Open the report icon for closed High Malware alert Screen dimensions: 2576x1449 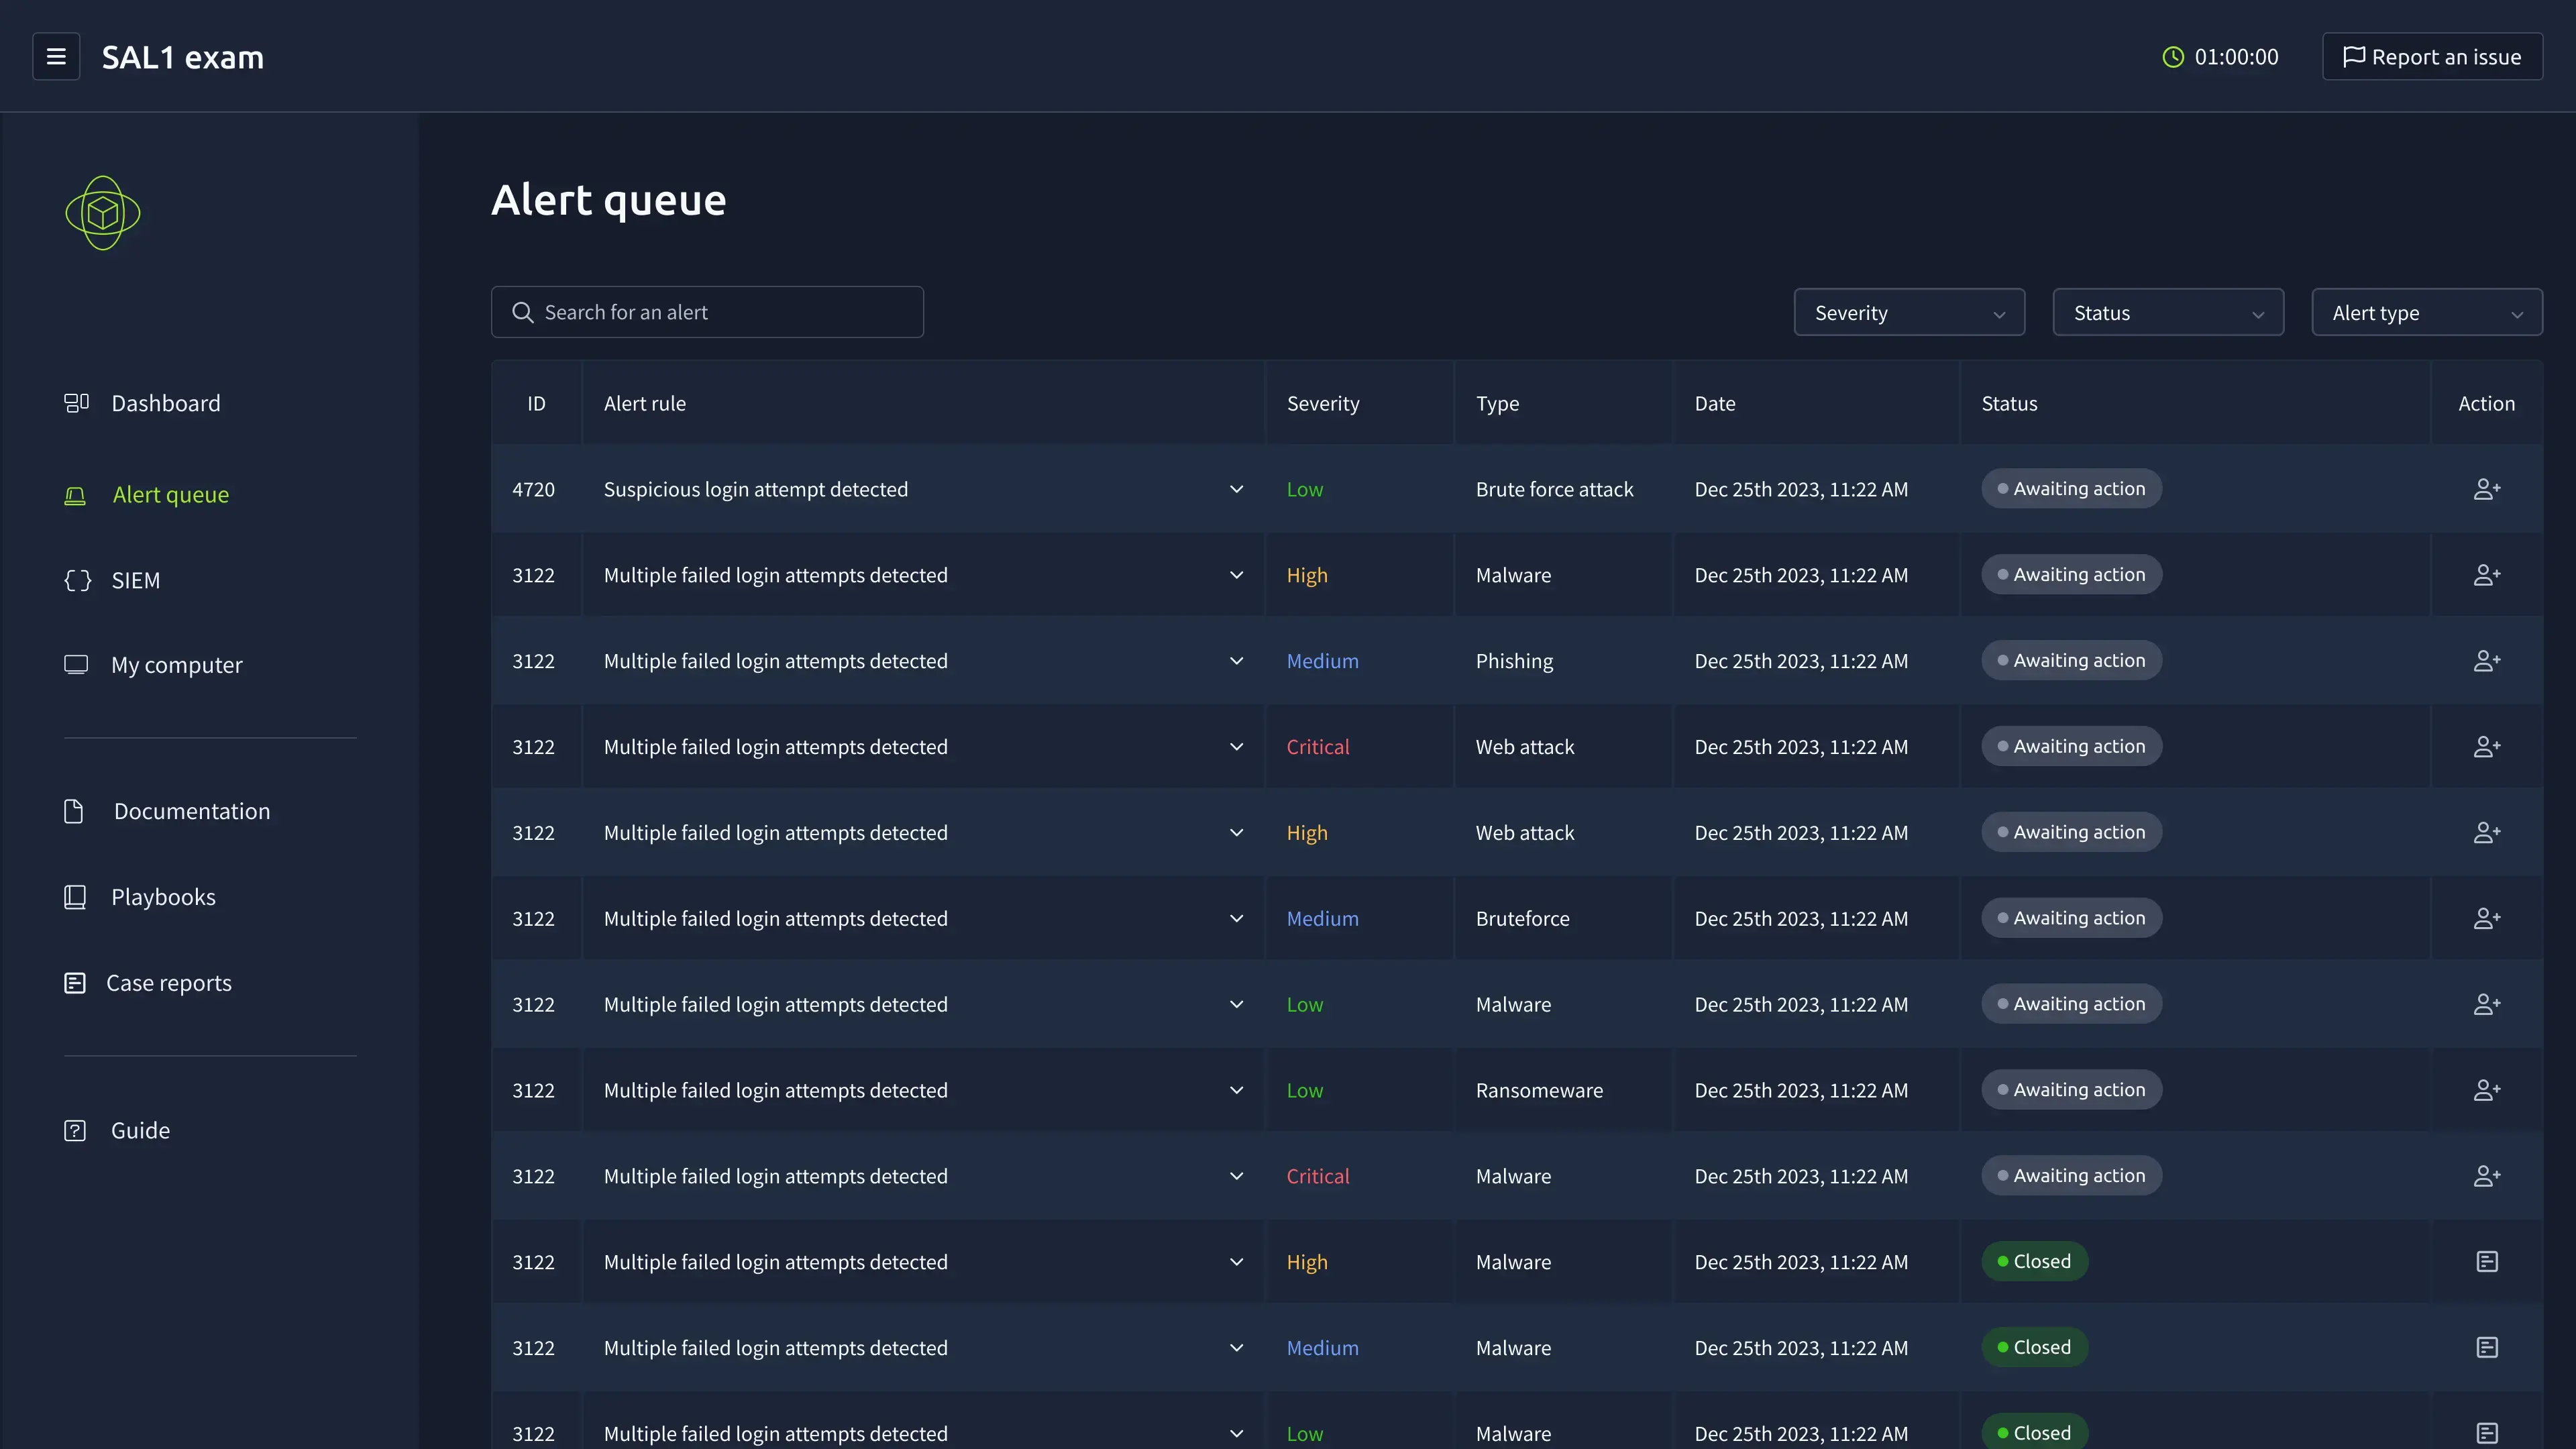(2486, 1262)
